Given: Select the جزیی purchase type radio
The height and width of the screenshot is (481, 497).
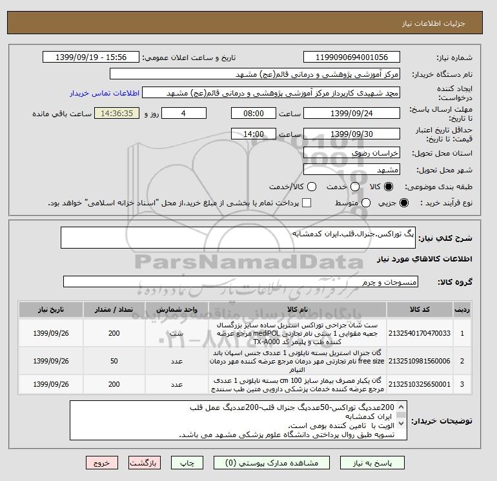Looking at the screenshot, I should click(x=404, y=203).
